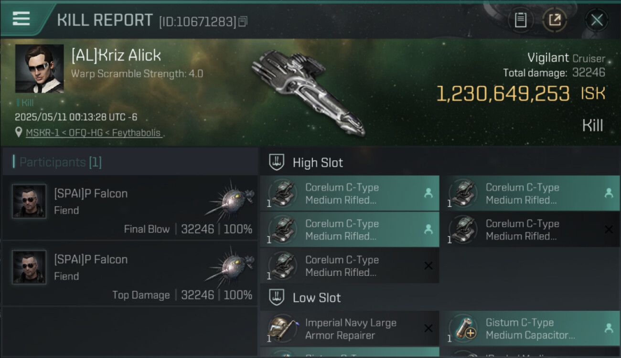Viewport: 621px width, 358px height.
Task: Tap the share kill report icon
Action: coord(555,20)
